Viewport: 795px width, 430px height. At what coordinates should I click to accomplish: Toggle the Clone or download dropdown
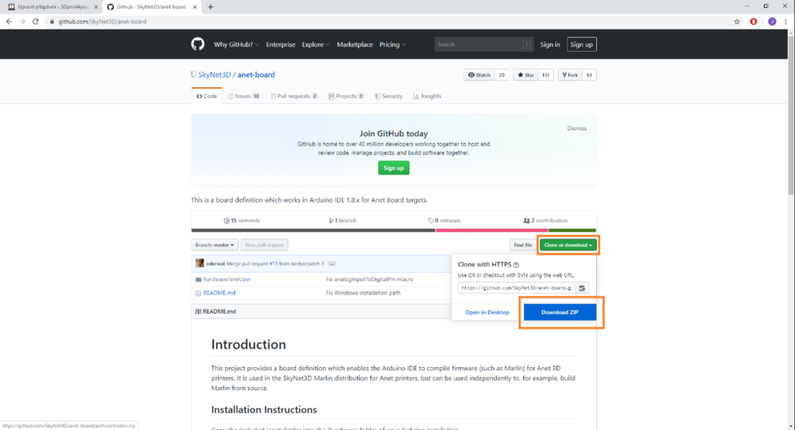(568, 245)
